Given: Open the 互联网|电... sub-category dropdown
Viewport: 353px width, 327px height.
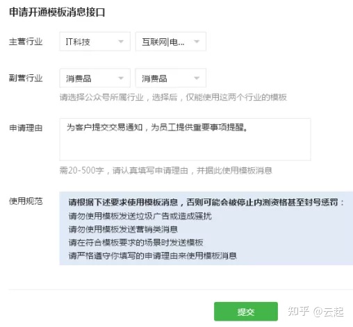Looking at the screenshot, I should click(171, 42).
